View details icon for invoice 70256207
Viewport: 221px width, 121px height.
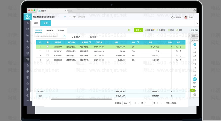click(x=177, y=51)
